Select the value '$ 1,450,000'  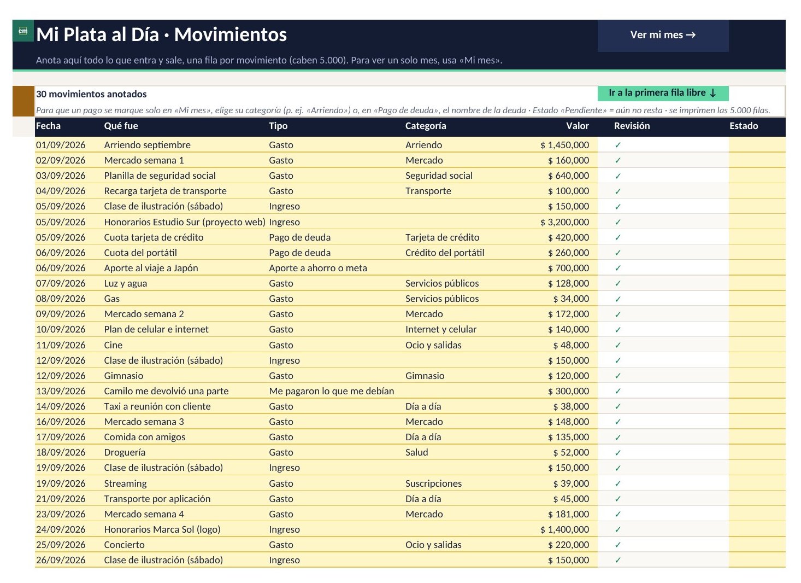[564, 145]
